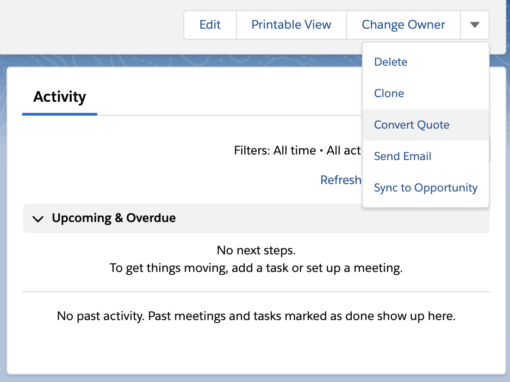Open Printable View

(291, 25)
